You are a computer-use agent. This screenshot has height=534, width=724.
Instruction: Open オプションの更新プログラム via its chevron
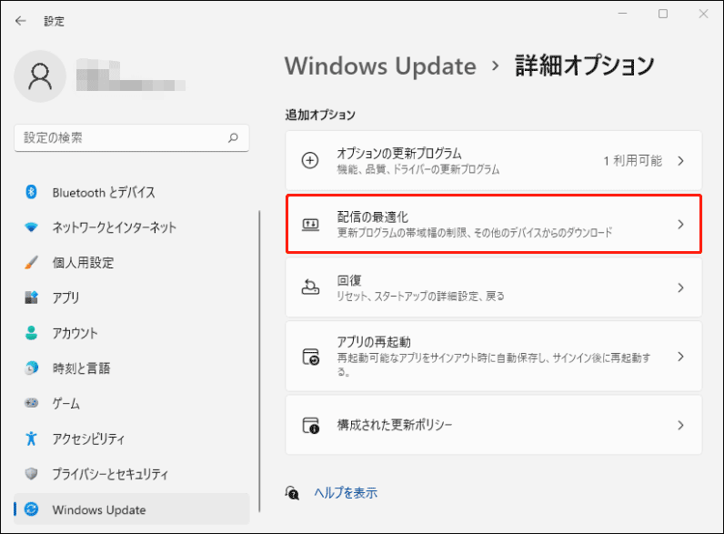680,161
